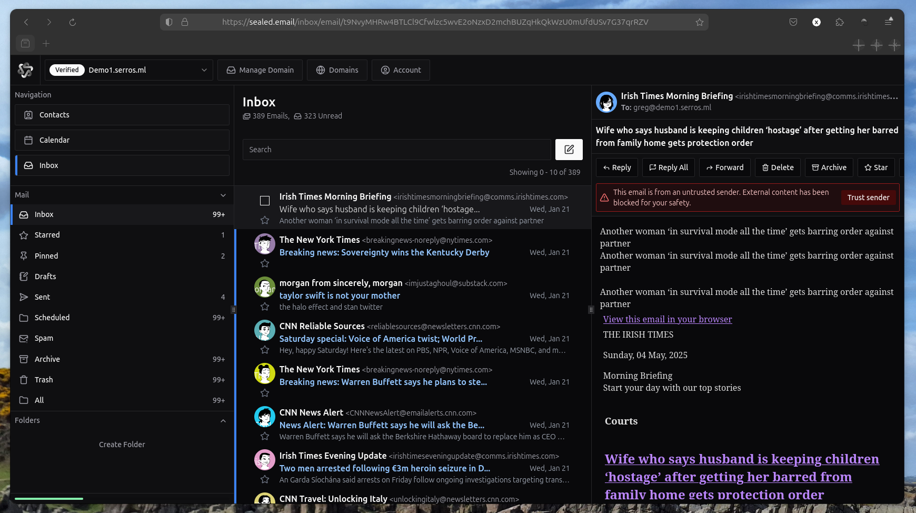Open the Spam folder
Screen dimensions: 916x513
(x=122, y=338)
